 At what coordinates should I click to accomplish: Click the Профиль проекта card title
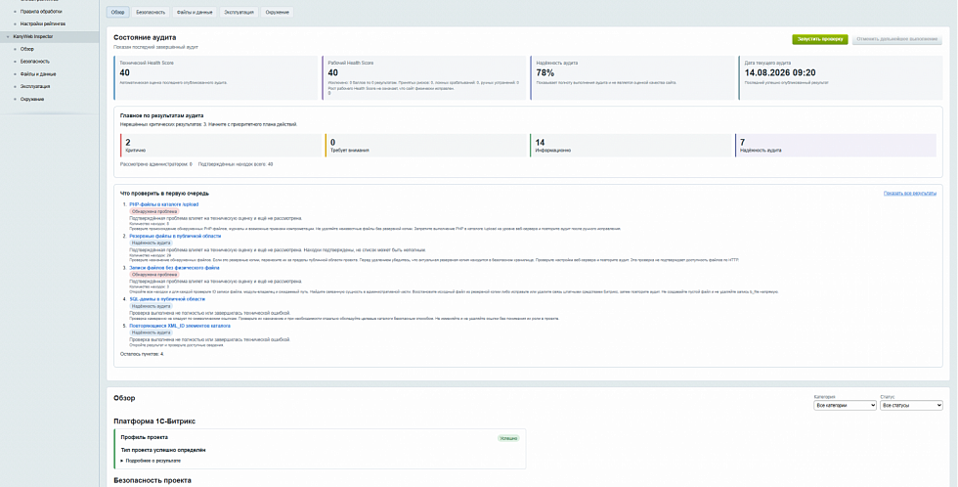(145, 437)
